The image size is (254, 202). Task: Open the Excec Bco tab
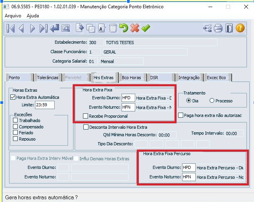[218, 78]
